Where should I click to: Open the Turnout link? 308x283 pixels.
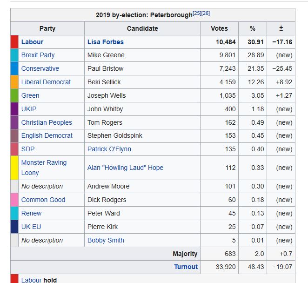(186, 267)
